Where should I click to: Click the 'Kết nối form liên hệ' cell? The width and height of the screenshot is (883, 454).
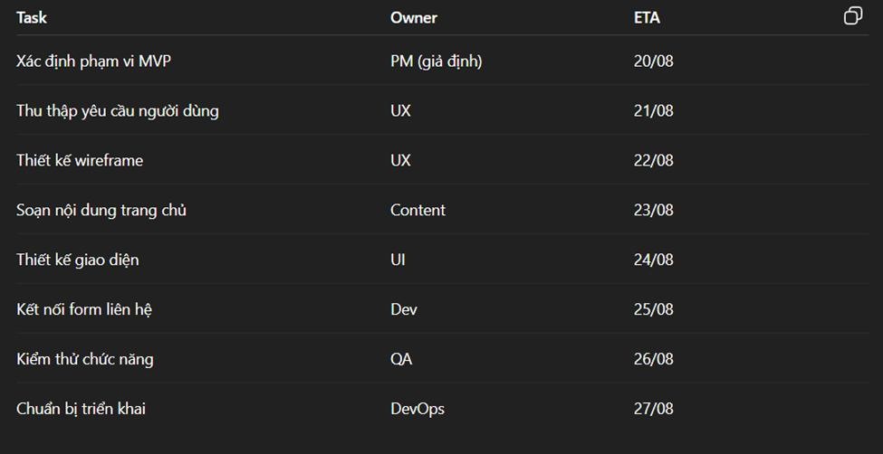[84, 309]
